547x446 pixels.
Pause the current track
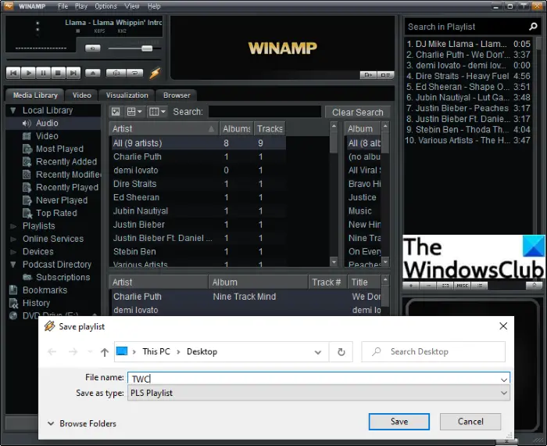(x=43, y=73)
